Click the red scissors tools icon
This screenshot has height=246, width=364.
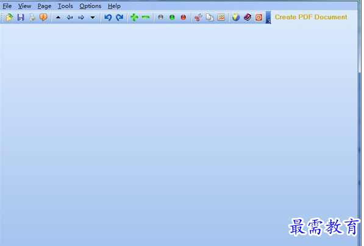click(x=198, y=18)
